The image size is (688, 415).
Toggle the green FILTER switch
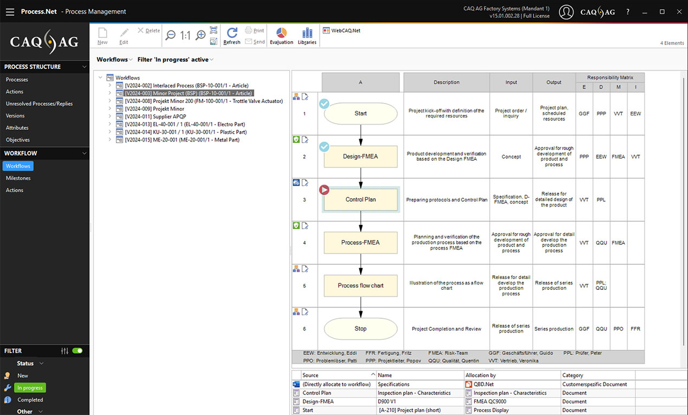[77, 351]
